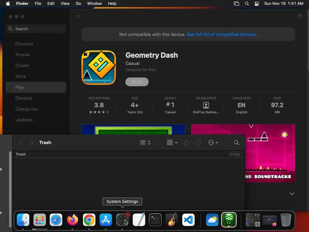Select Categories in the App Store sidebar
The height and width of the screenshot is (232, 309).
pos(36,109)
